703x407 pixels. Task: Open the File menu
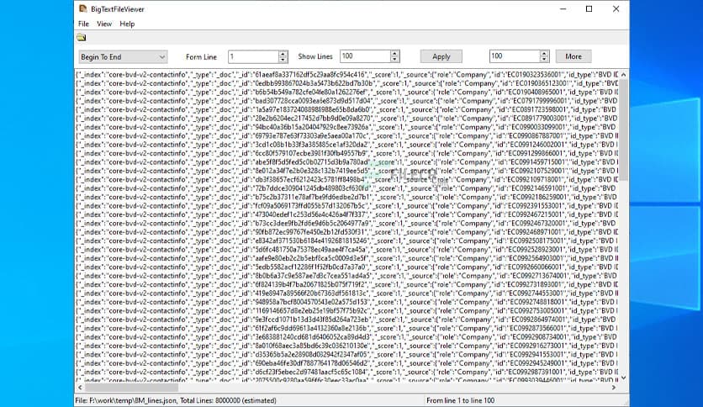point(83,24)
